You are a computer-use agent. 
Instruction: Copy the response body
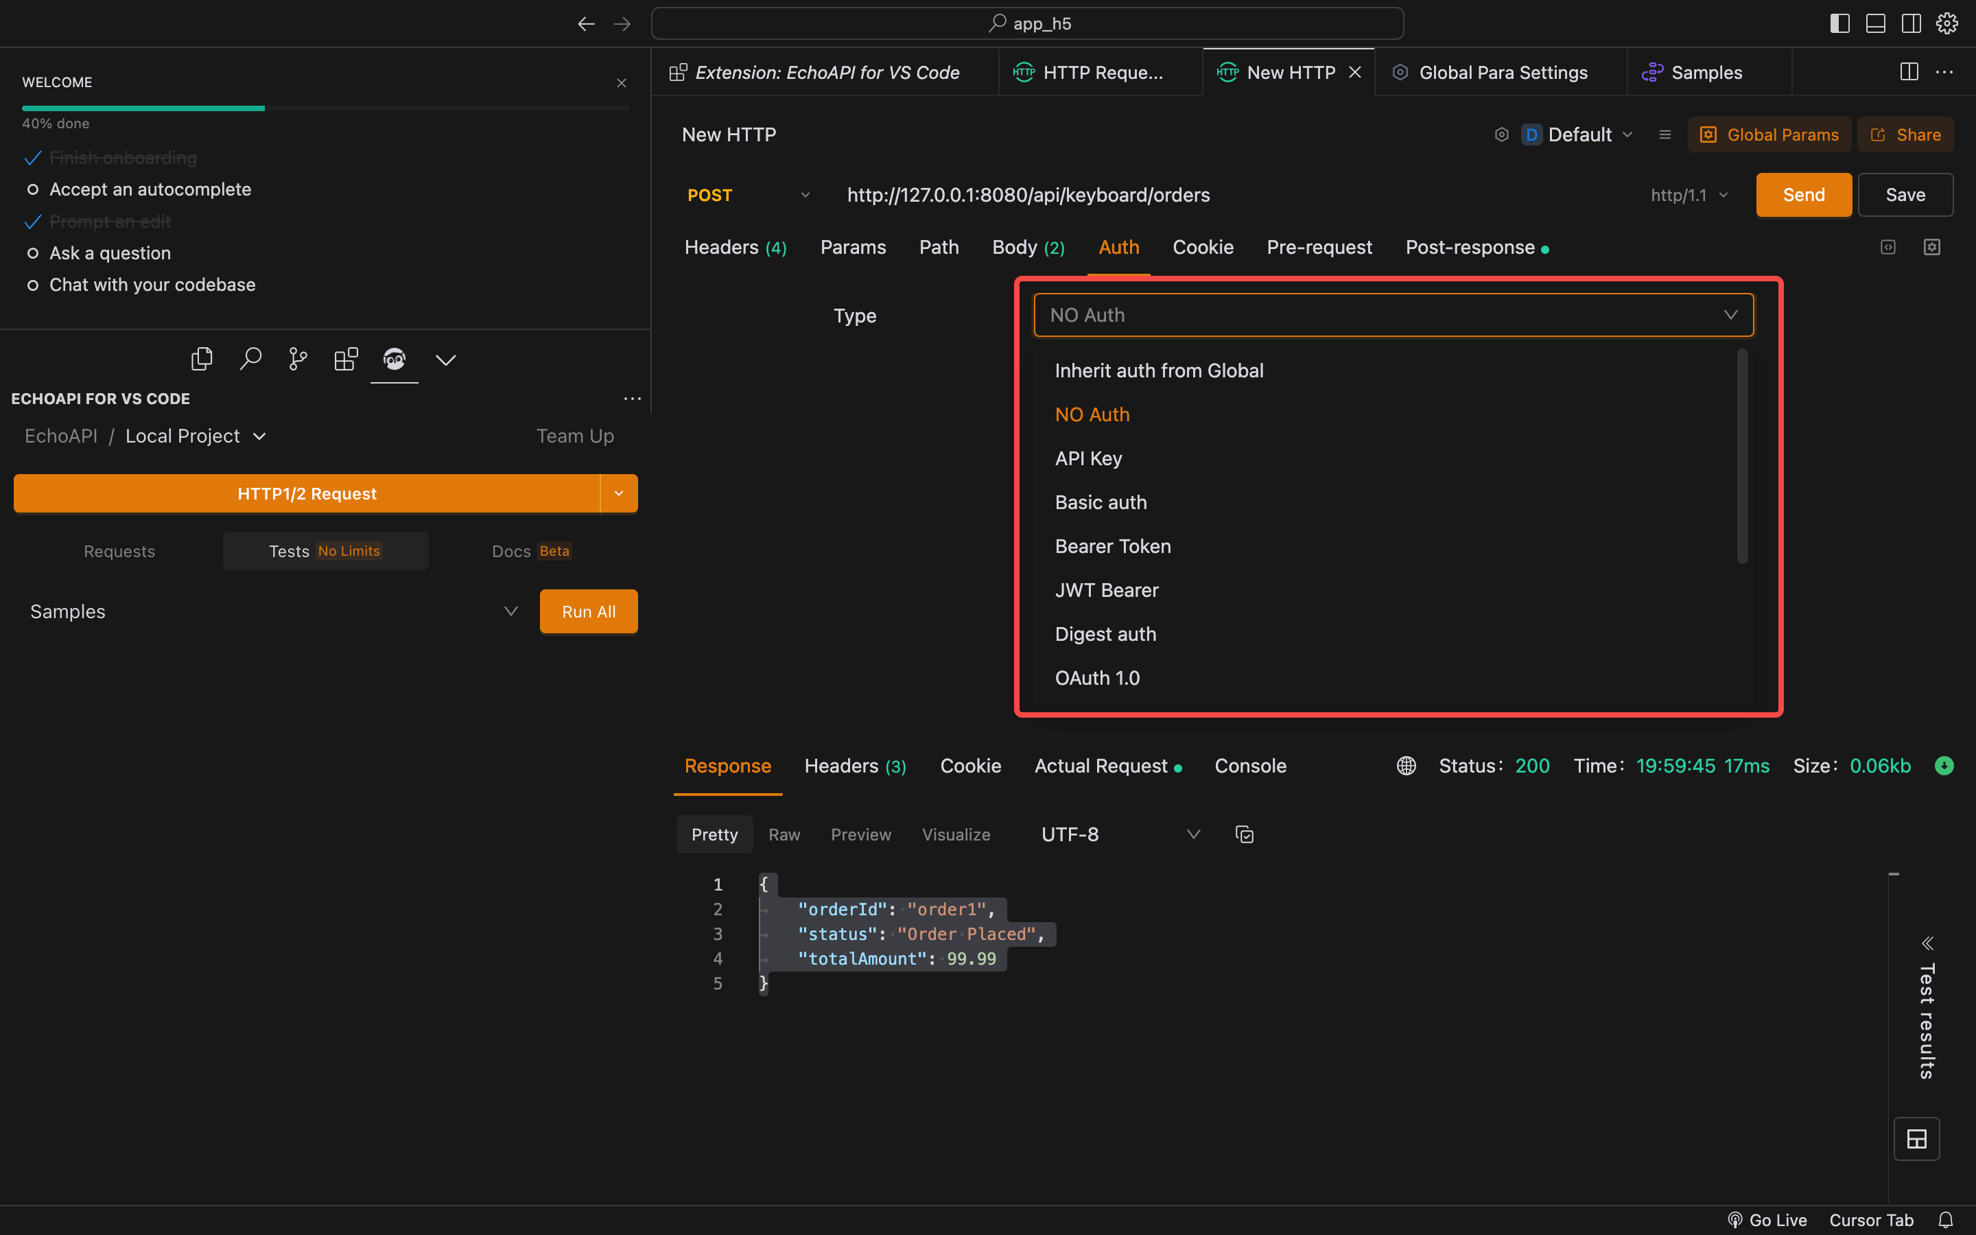click(1245, 834)
